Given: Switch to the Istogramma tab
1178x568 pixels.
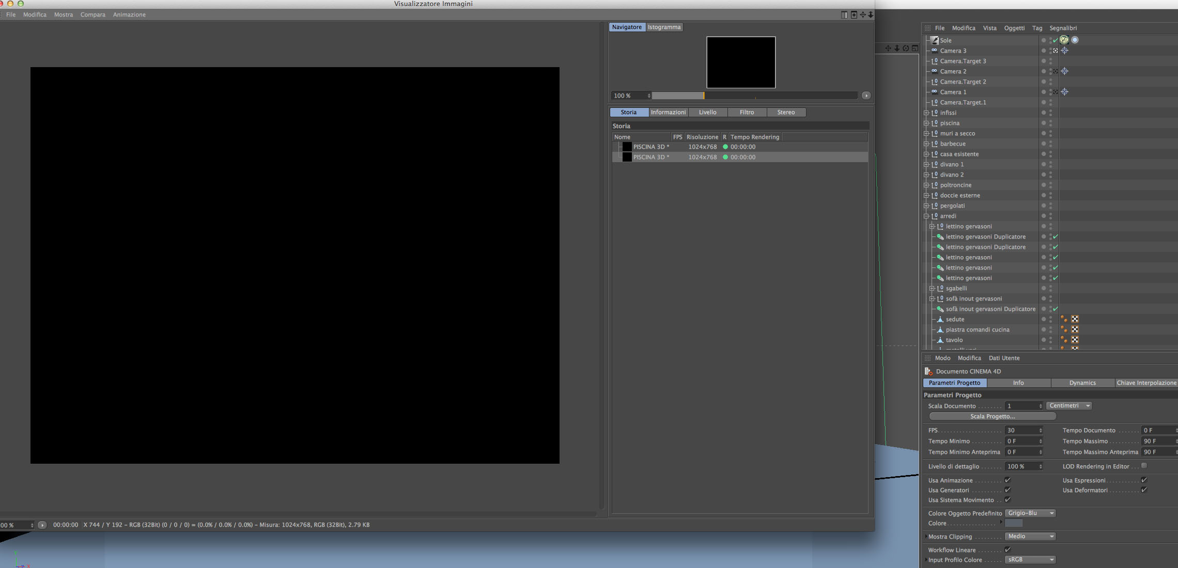Looking at the screenshot, I should coord(664,27).
